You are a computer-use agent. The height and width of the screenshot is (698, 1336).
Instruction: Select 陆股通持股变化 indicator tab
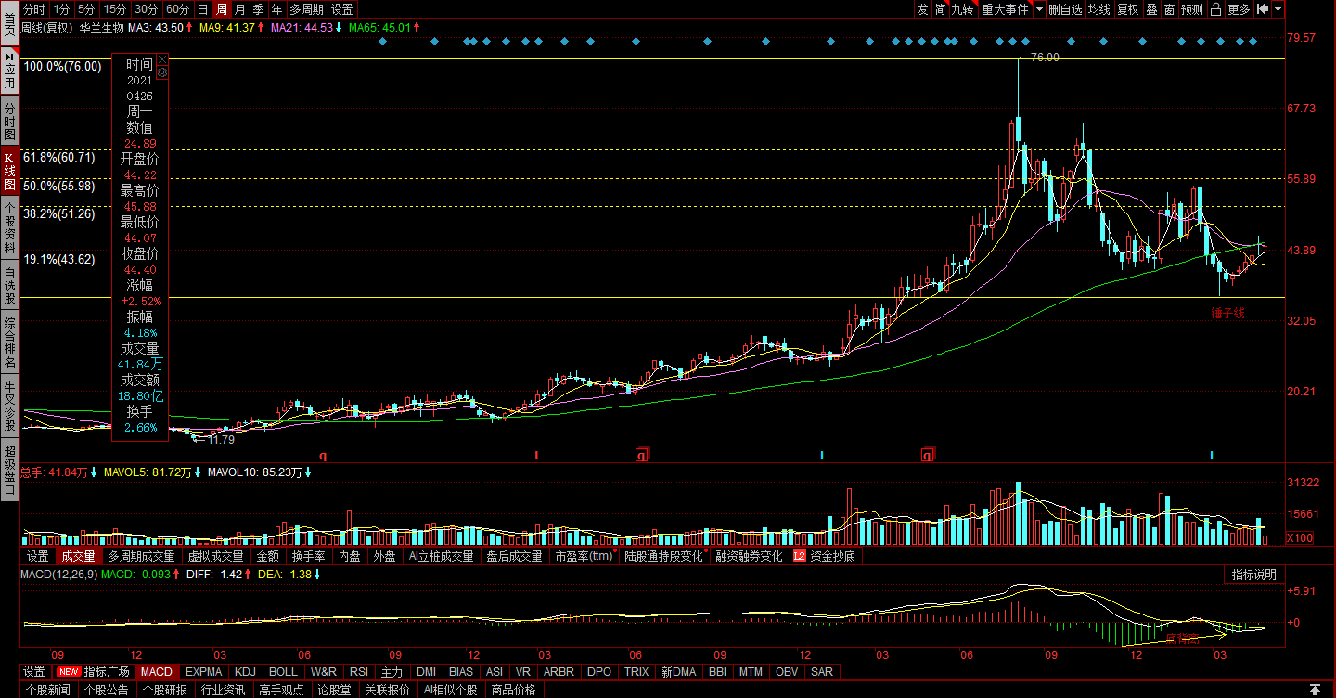coord(663,557)
